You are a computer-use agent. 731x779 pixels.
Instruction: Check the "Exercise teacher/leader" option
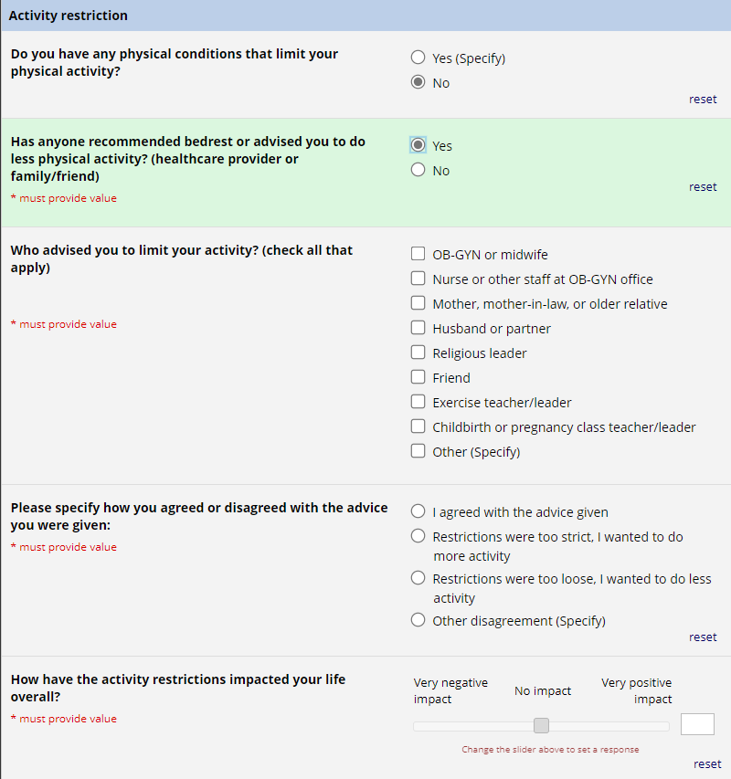tap(418, 401)
